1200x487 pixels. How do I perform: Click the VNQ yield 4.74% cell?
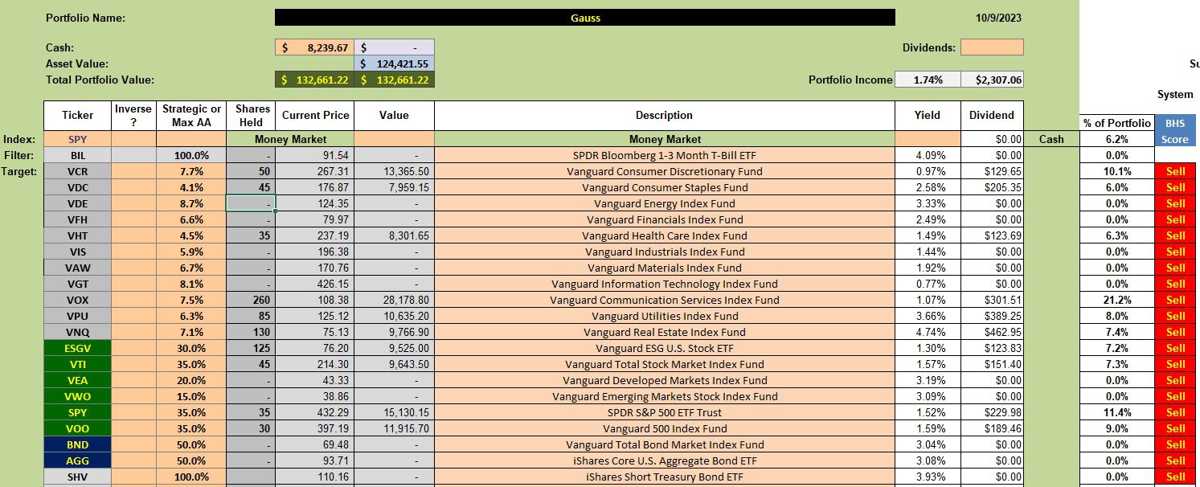[928, 332]
